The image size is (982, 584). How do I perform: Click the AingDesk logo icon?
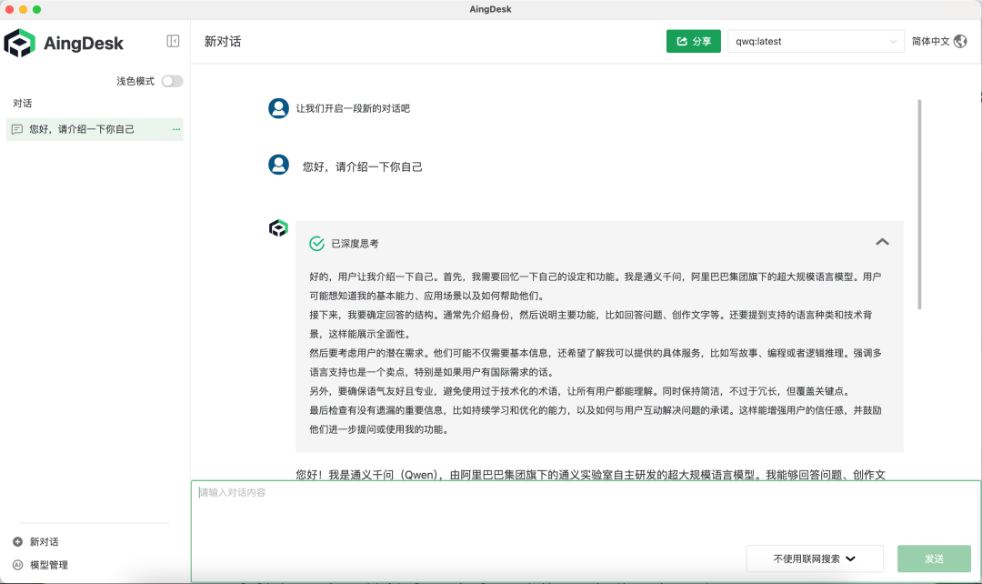click(19, 44)
